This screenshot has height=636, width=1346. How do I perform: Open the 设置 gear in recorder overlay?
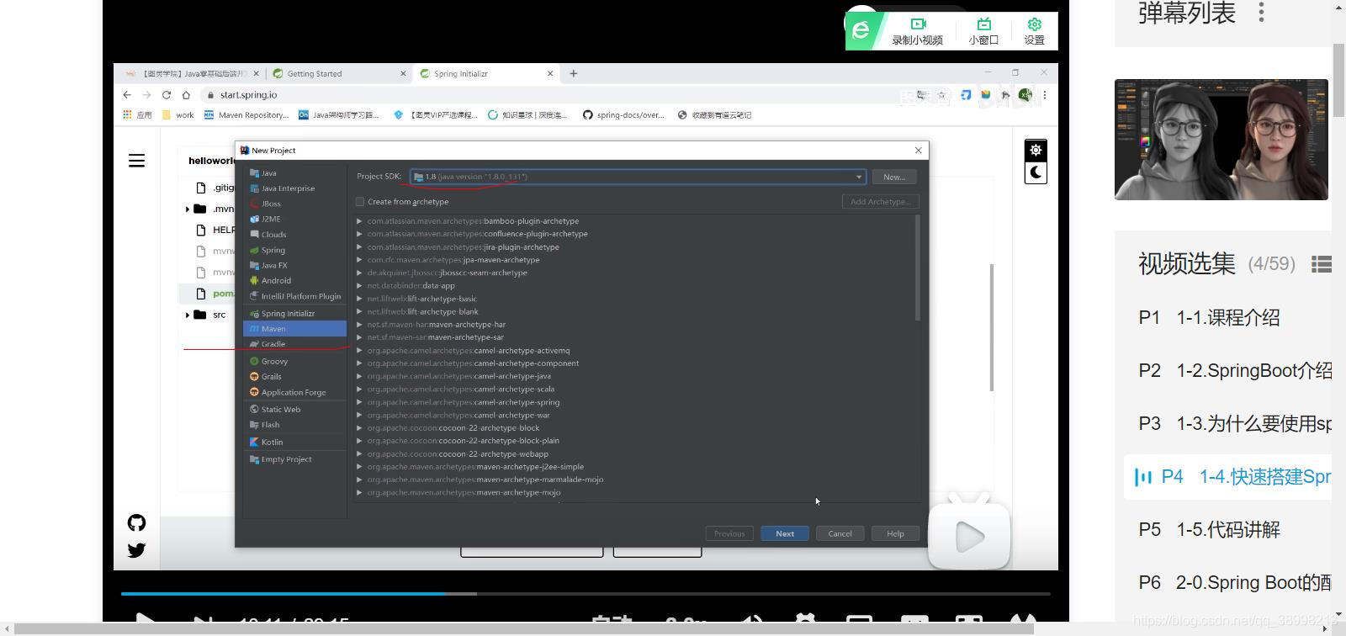tap(1035, 24)
